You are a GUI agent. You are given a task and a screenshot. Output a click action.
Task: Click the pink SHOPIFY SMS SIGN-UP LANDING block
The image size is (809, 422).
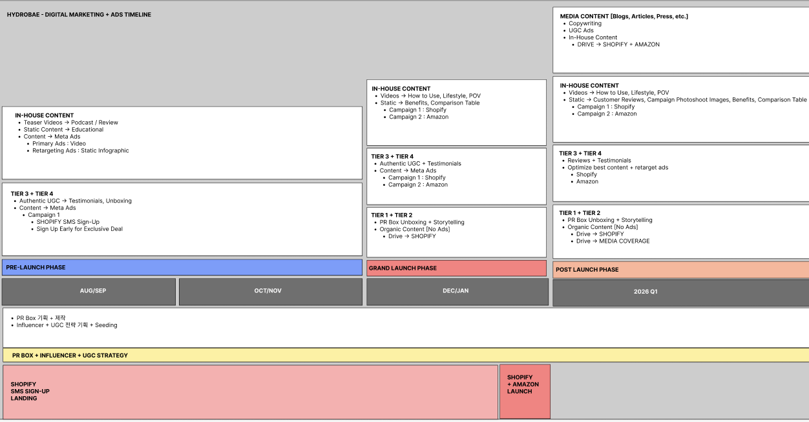point(250,392)
